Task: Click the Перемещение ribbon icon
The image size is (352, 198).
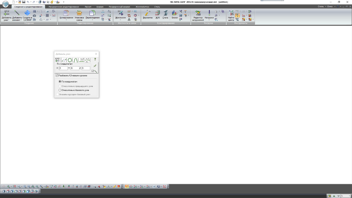Action: tap(92, 13)
